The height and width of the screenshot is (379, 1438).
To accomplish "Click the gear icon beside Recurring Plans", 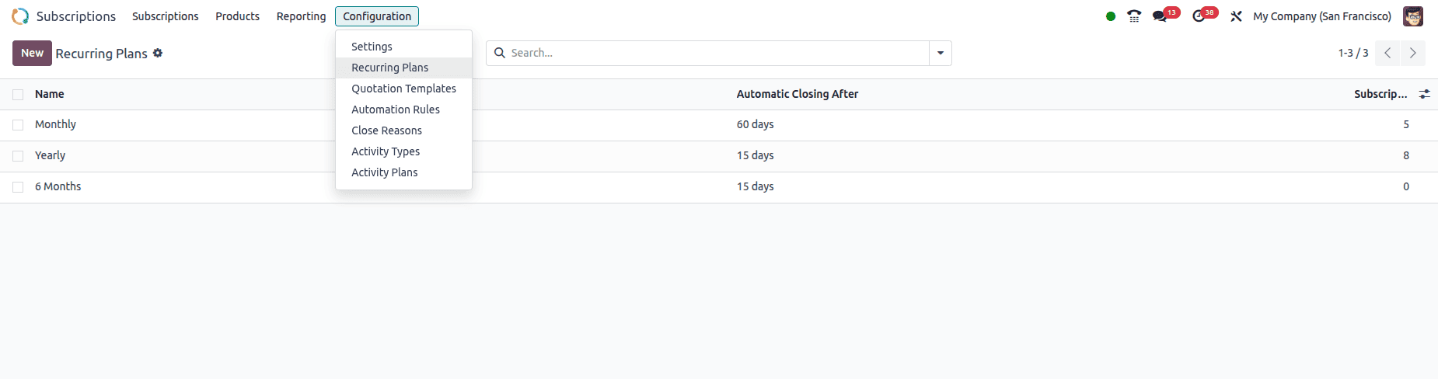I will [x=158, y=53].
